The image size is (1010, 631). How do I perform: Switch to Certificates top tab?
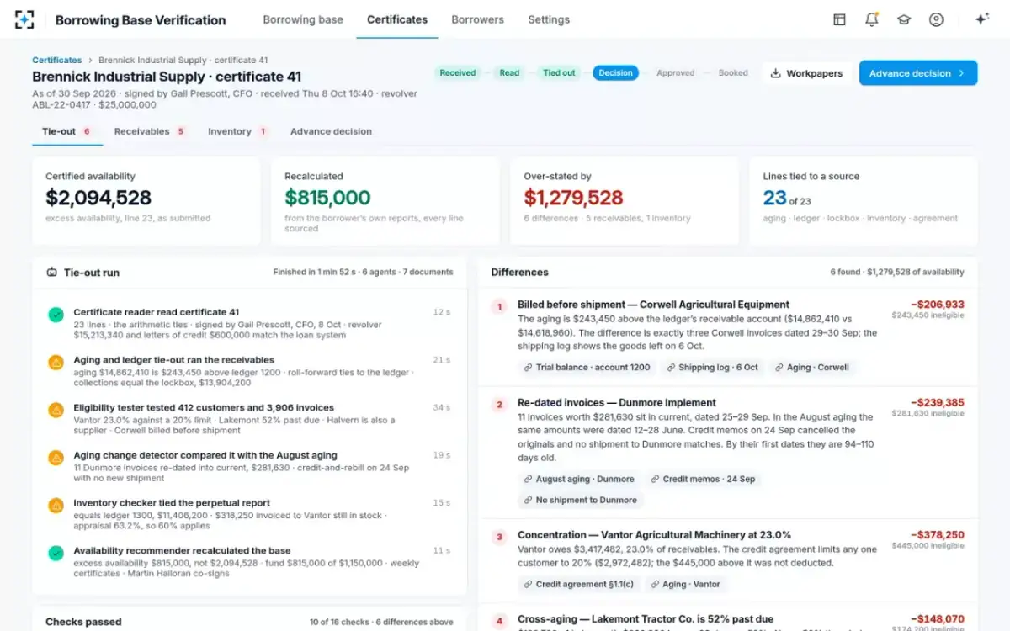point(397,19)
